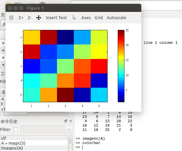Open the command history filter dropdown
The height and width of the screenshot is (151, 182).
(69, 130)
